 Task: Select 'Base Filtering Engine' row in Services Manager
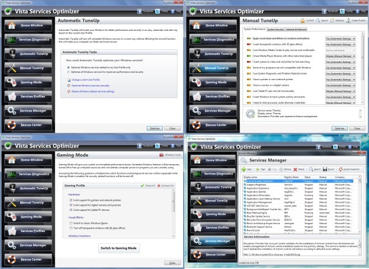tap(299, 213)
